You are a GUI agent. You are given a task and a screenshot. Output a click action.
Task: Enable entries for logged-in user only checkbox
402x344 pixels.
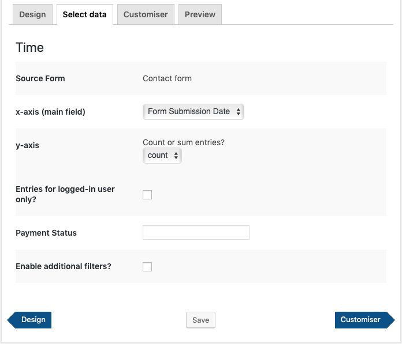click(x=147, y=195)
